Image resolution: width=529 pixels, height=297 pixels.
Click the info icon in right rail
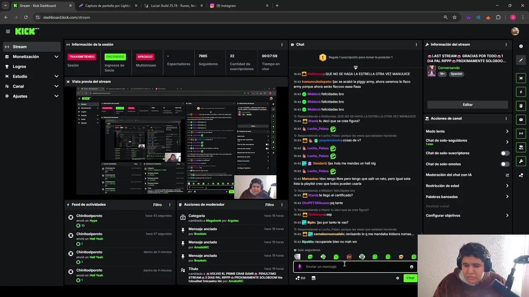521,46
